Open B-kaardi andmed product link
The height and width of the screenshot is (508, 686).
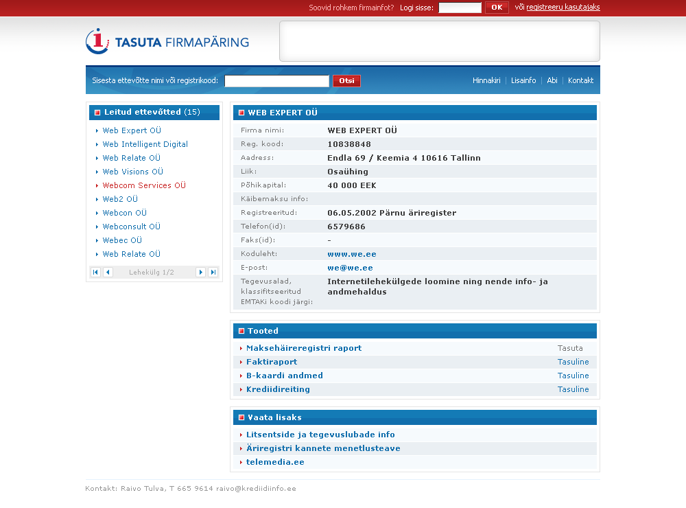285,376
